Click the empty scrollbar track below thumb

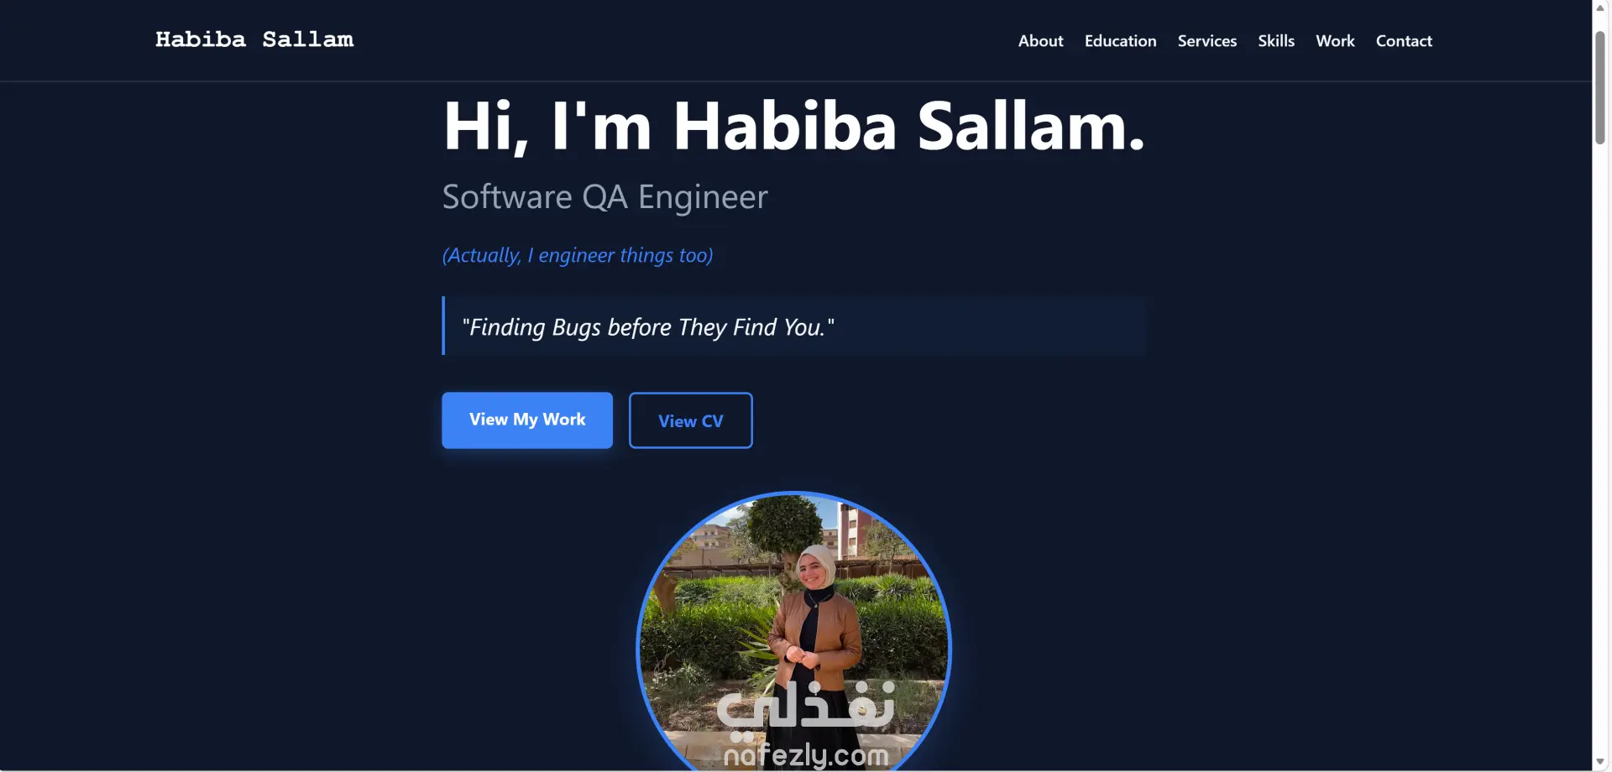point(1600,449)
